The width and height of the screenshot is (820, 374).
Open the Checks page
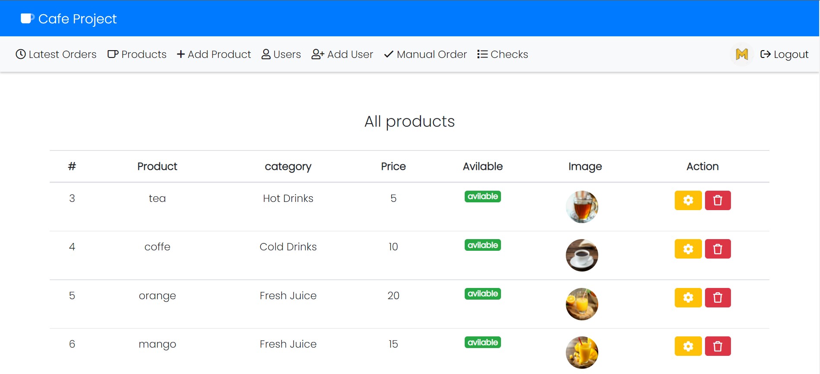pyautogui.click(x=503, y=54)
